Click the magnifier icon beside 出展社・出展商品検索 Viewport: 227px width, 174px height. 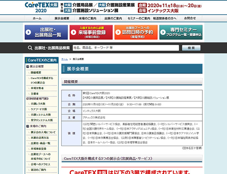tap(30, 48)
